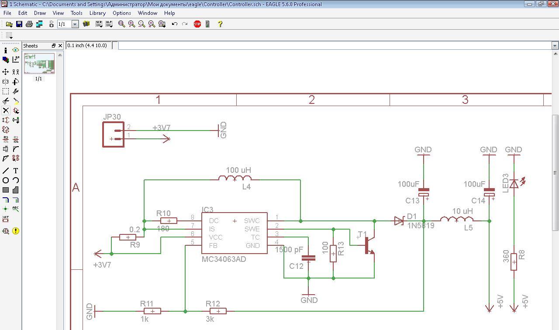Select the Wire line drawing tool
The width and height of the screenshot is (559, 330).
pyautogui.click(x=6, y=171)
